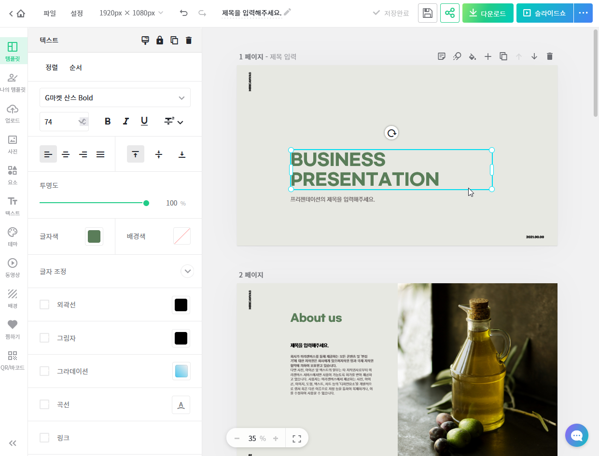
Task: Duplicate page 1
Action: (x=503, y=56)
